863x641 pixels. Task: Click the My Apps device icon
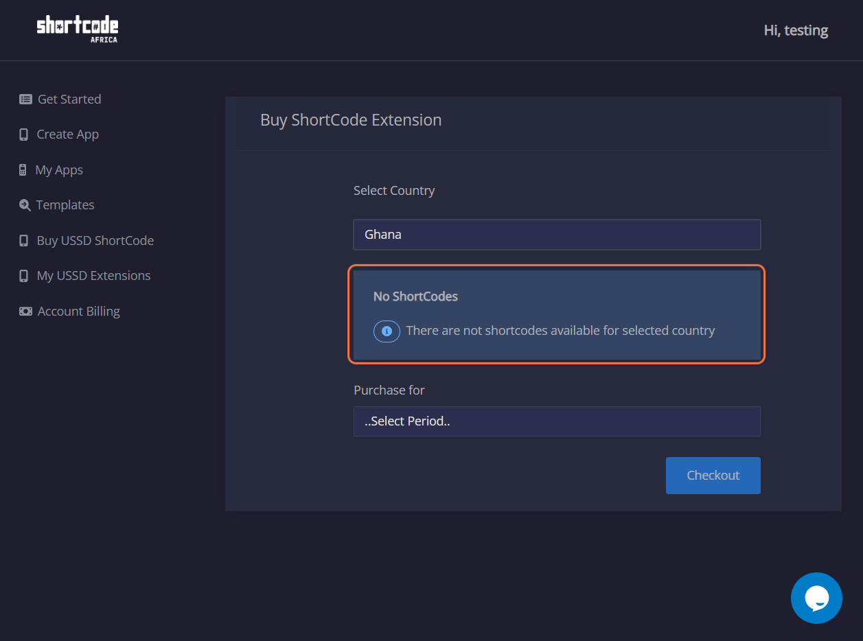[x=23, y=170]
